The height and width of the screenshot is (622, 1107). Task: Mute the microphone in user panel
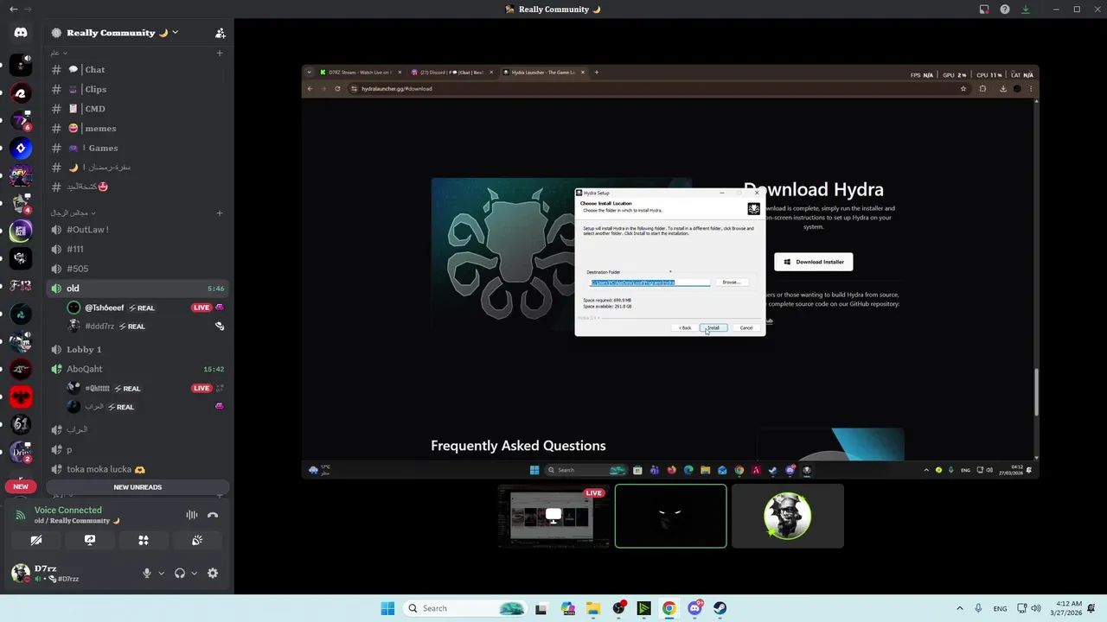[147, 573]
